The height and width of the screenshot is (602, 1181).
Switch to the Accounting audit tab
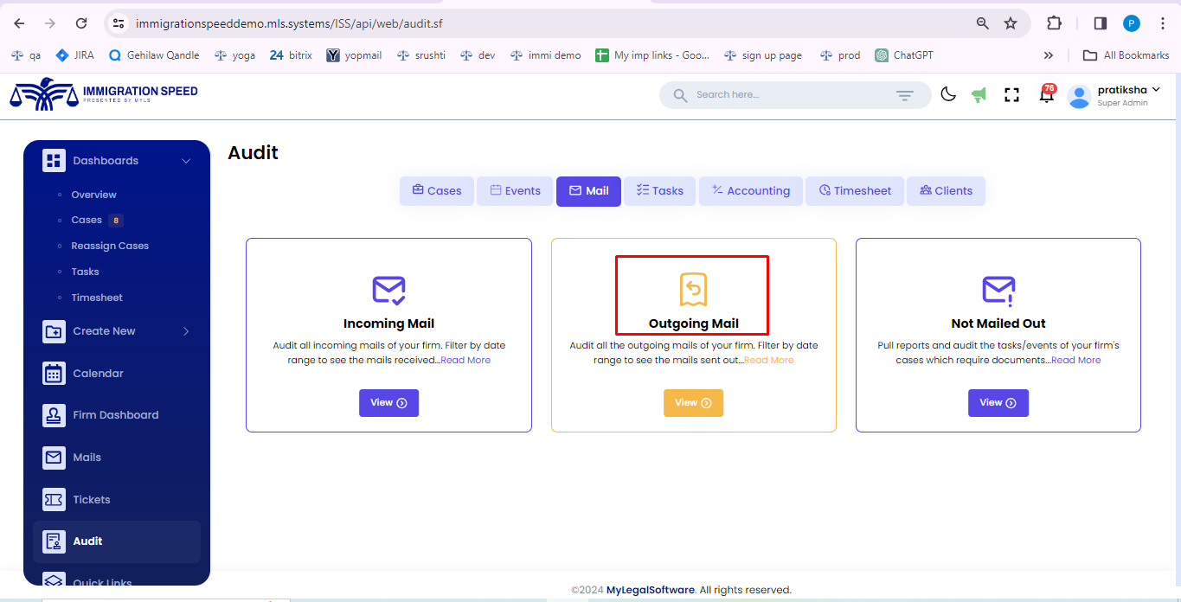[751, 191]
